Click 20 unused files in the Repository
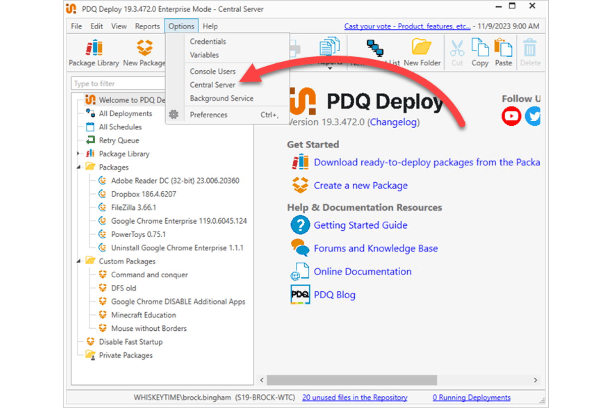This screenshot has width=612, height=408. (x=355, y=397)
